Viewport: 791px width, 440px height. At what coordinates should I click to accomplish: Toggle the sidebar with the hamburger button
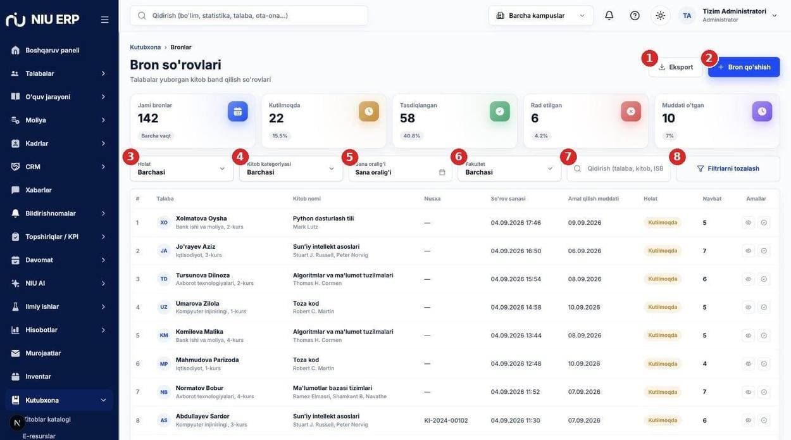point(104,20)
